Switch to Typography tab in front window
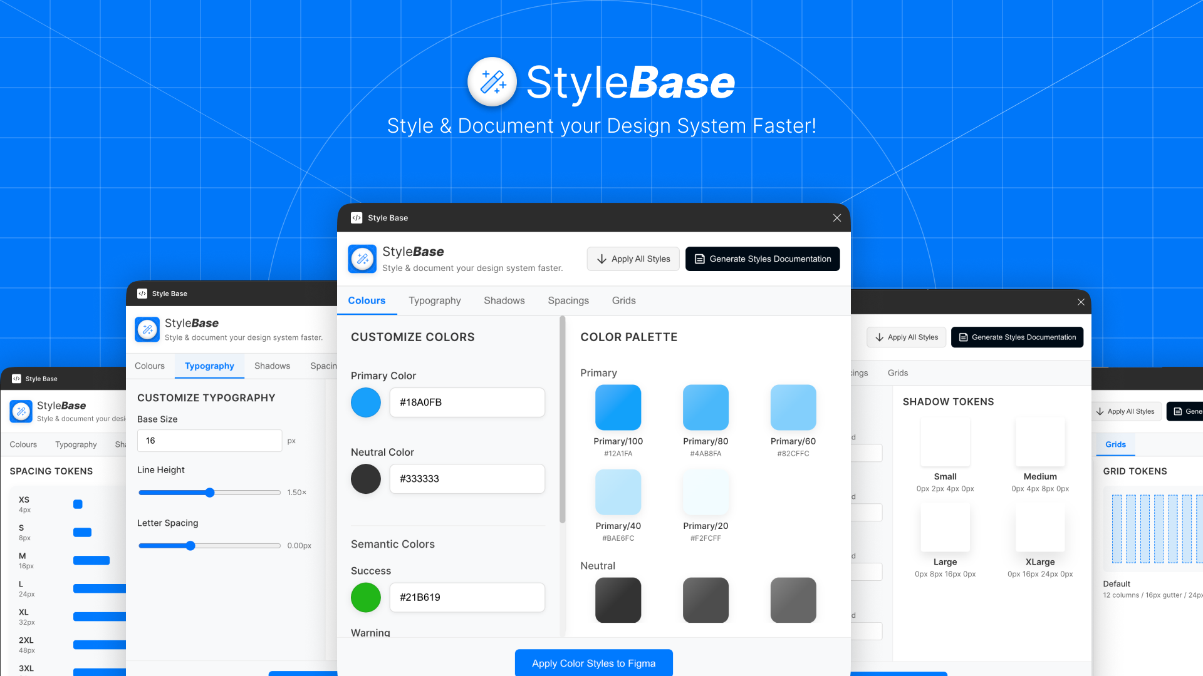The height and width of the screenshot is (676, 1203). tap(435, 300)
